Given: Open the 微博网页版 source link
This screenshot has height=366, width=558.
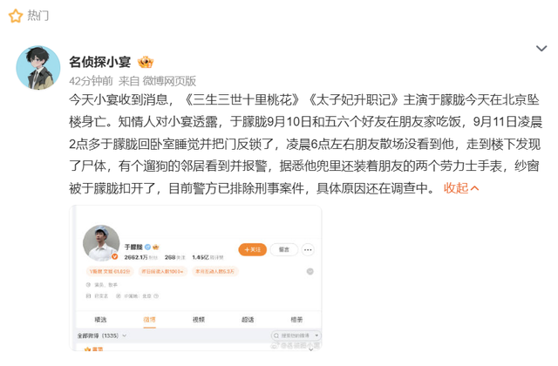Looking at the screenshot, I should click(169, 81).
